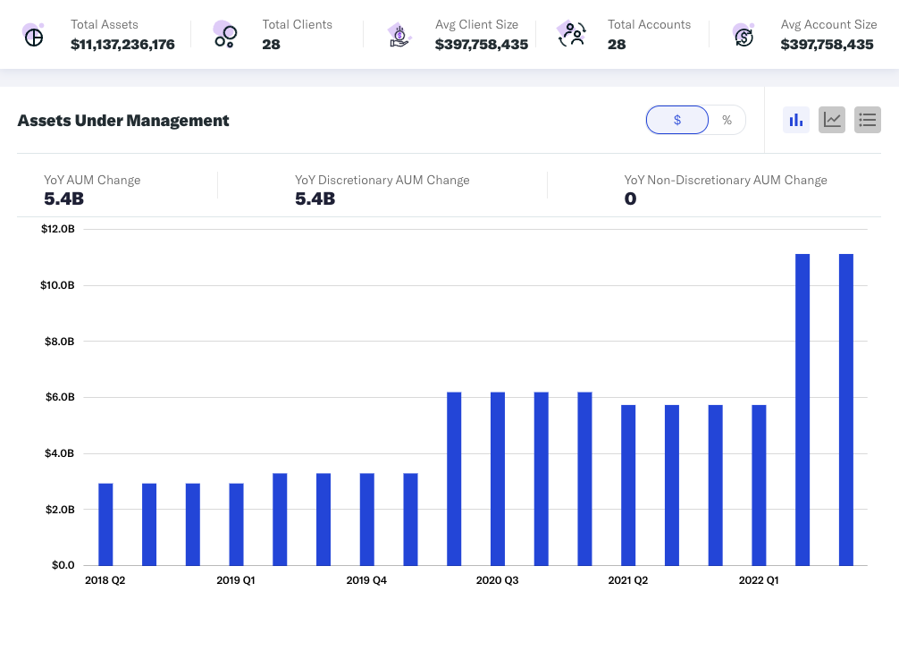Click the Total Accounts person icon
This screenshot has width=899, height=659.
[572, 35]
